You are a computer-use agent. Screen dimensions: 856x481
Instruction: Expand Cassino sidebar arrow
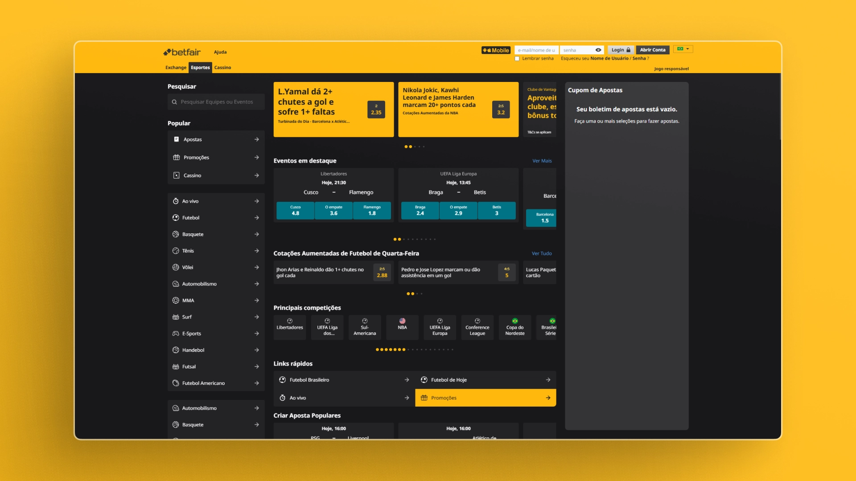(x=257, y=175)
